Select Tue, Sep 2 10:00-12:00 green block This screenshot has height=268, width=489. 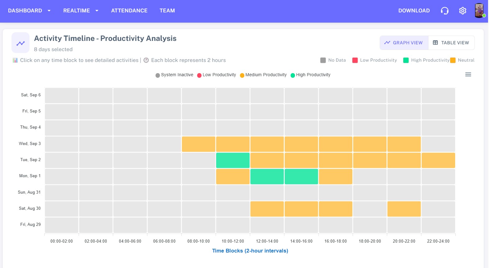pyautogui.click(x=233, y=160)
